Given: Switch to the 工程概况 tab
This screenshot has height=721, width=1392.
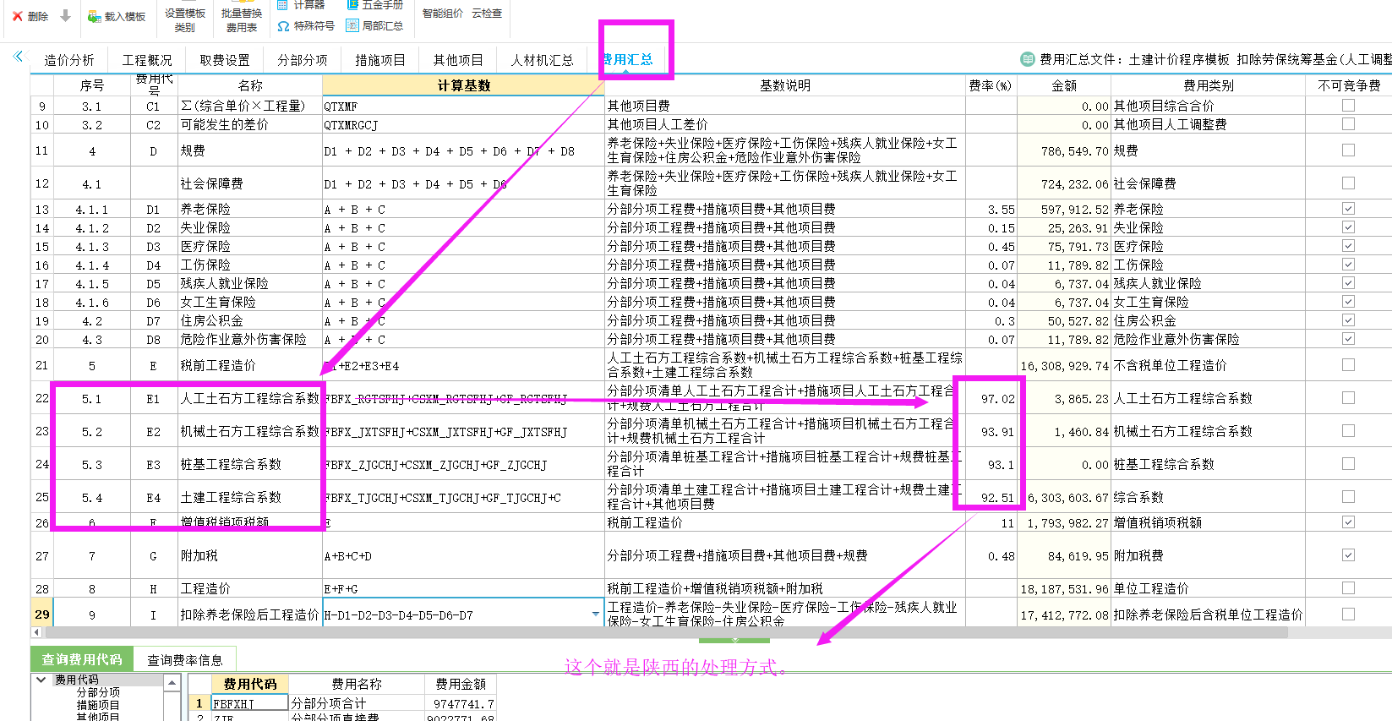Looking at the screenshot, I should click(147, 60).
